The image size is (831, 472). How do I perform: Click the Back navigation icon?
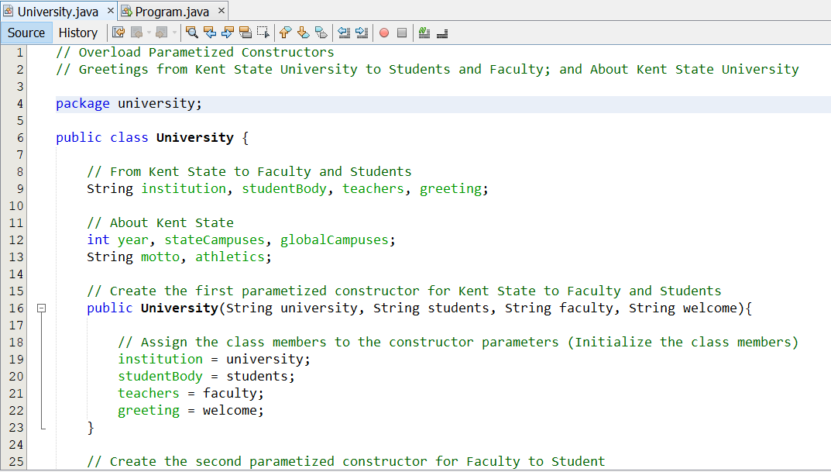point(137,33)
